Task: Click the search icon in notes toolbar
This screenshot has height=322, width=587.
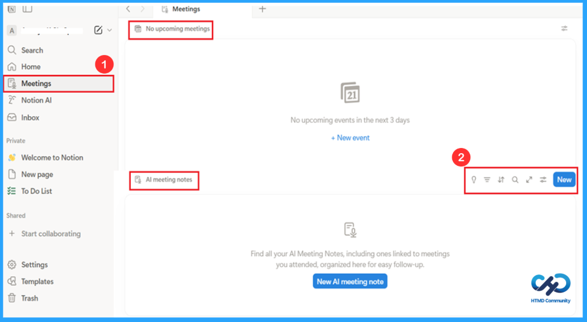Action: [515, 180]
